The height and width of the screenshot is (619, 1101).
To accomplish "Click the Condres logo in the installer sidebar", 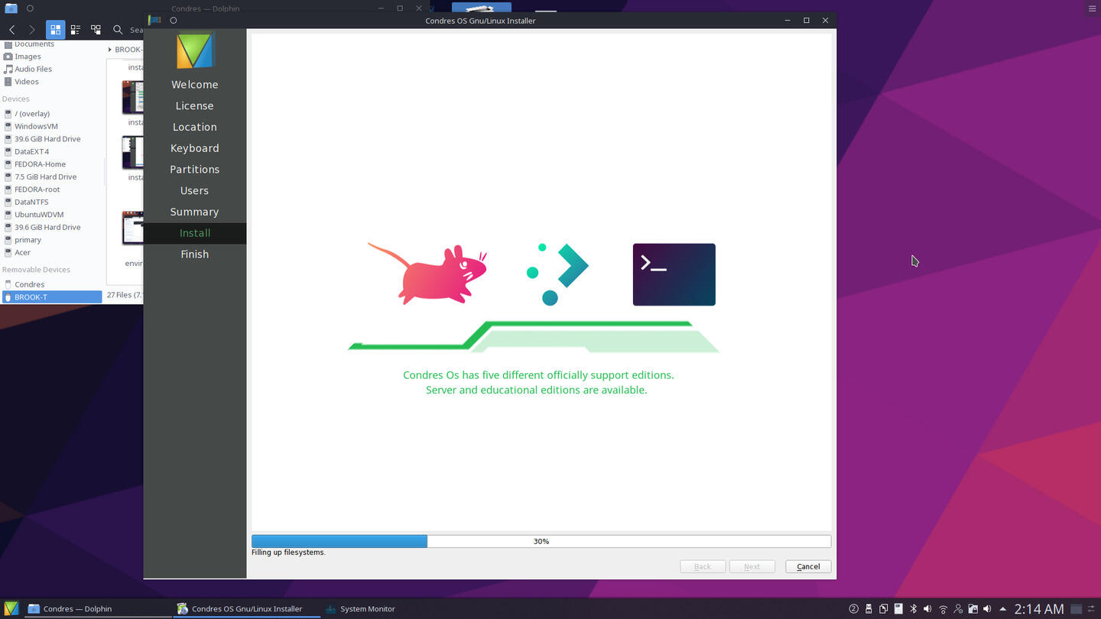I will [195, 50].
